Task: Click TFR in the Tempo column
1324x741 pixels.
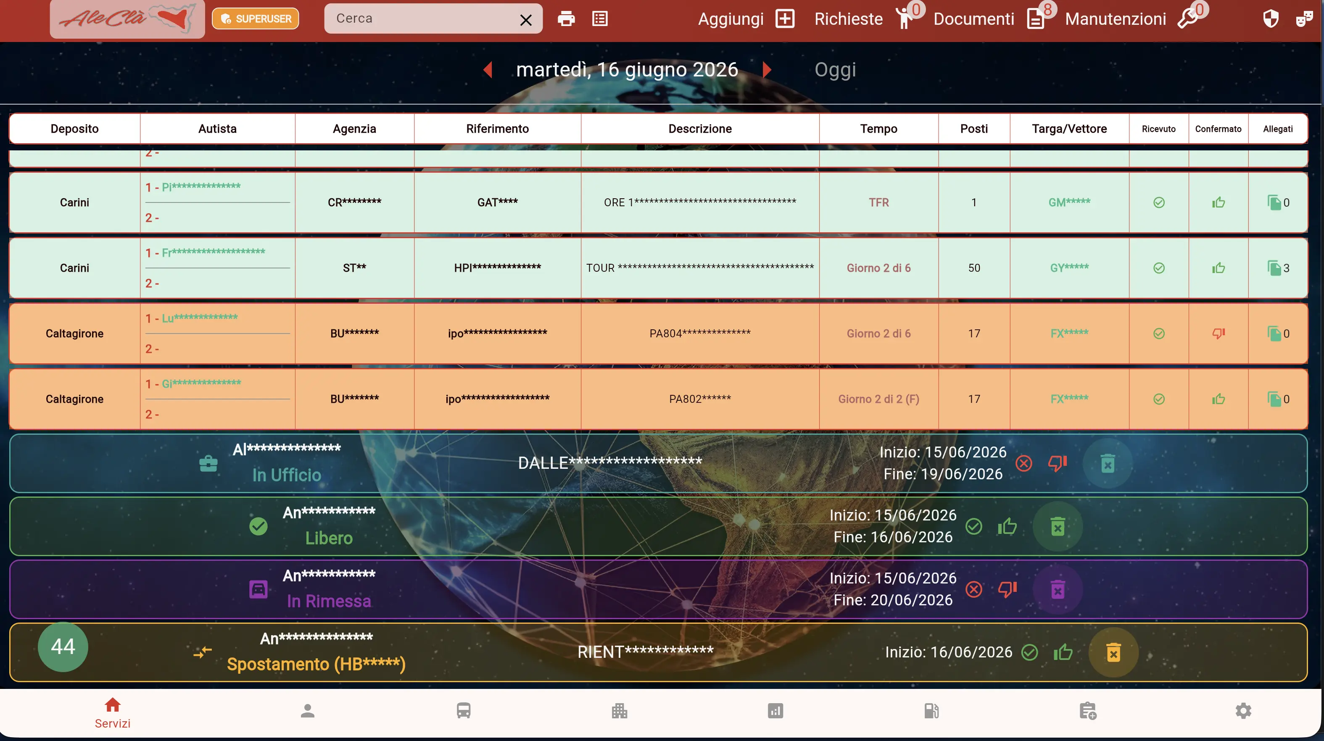Action: 878,202
